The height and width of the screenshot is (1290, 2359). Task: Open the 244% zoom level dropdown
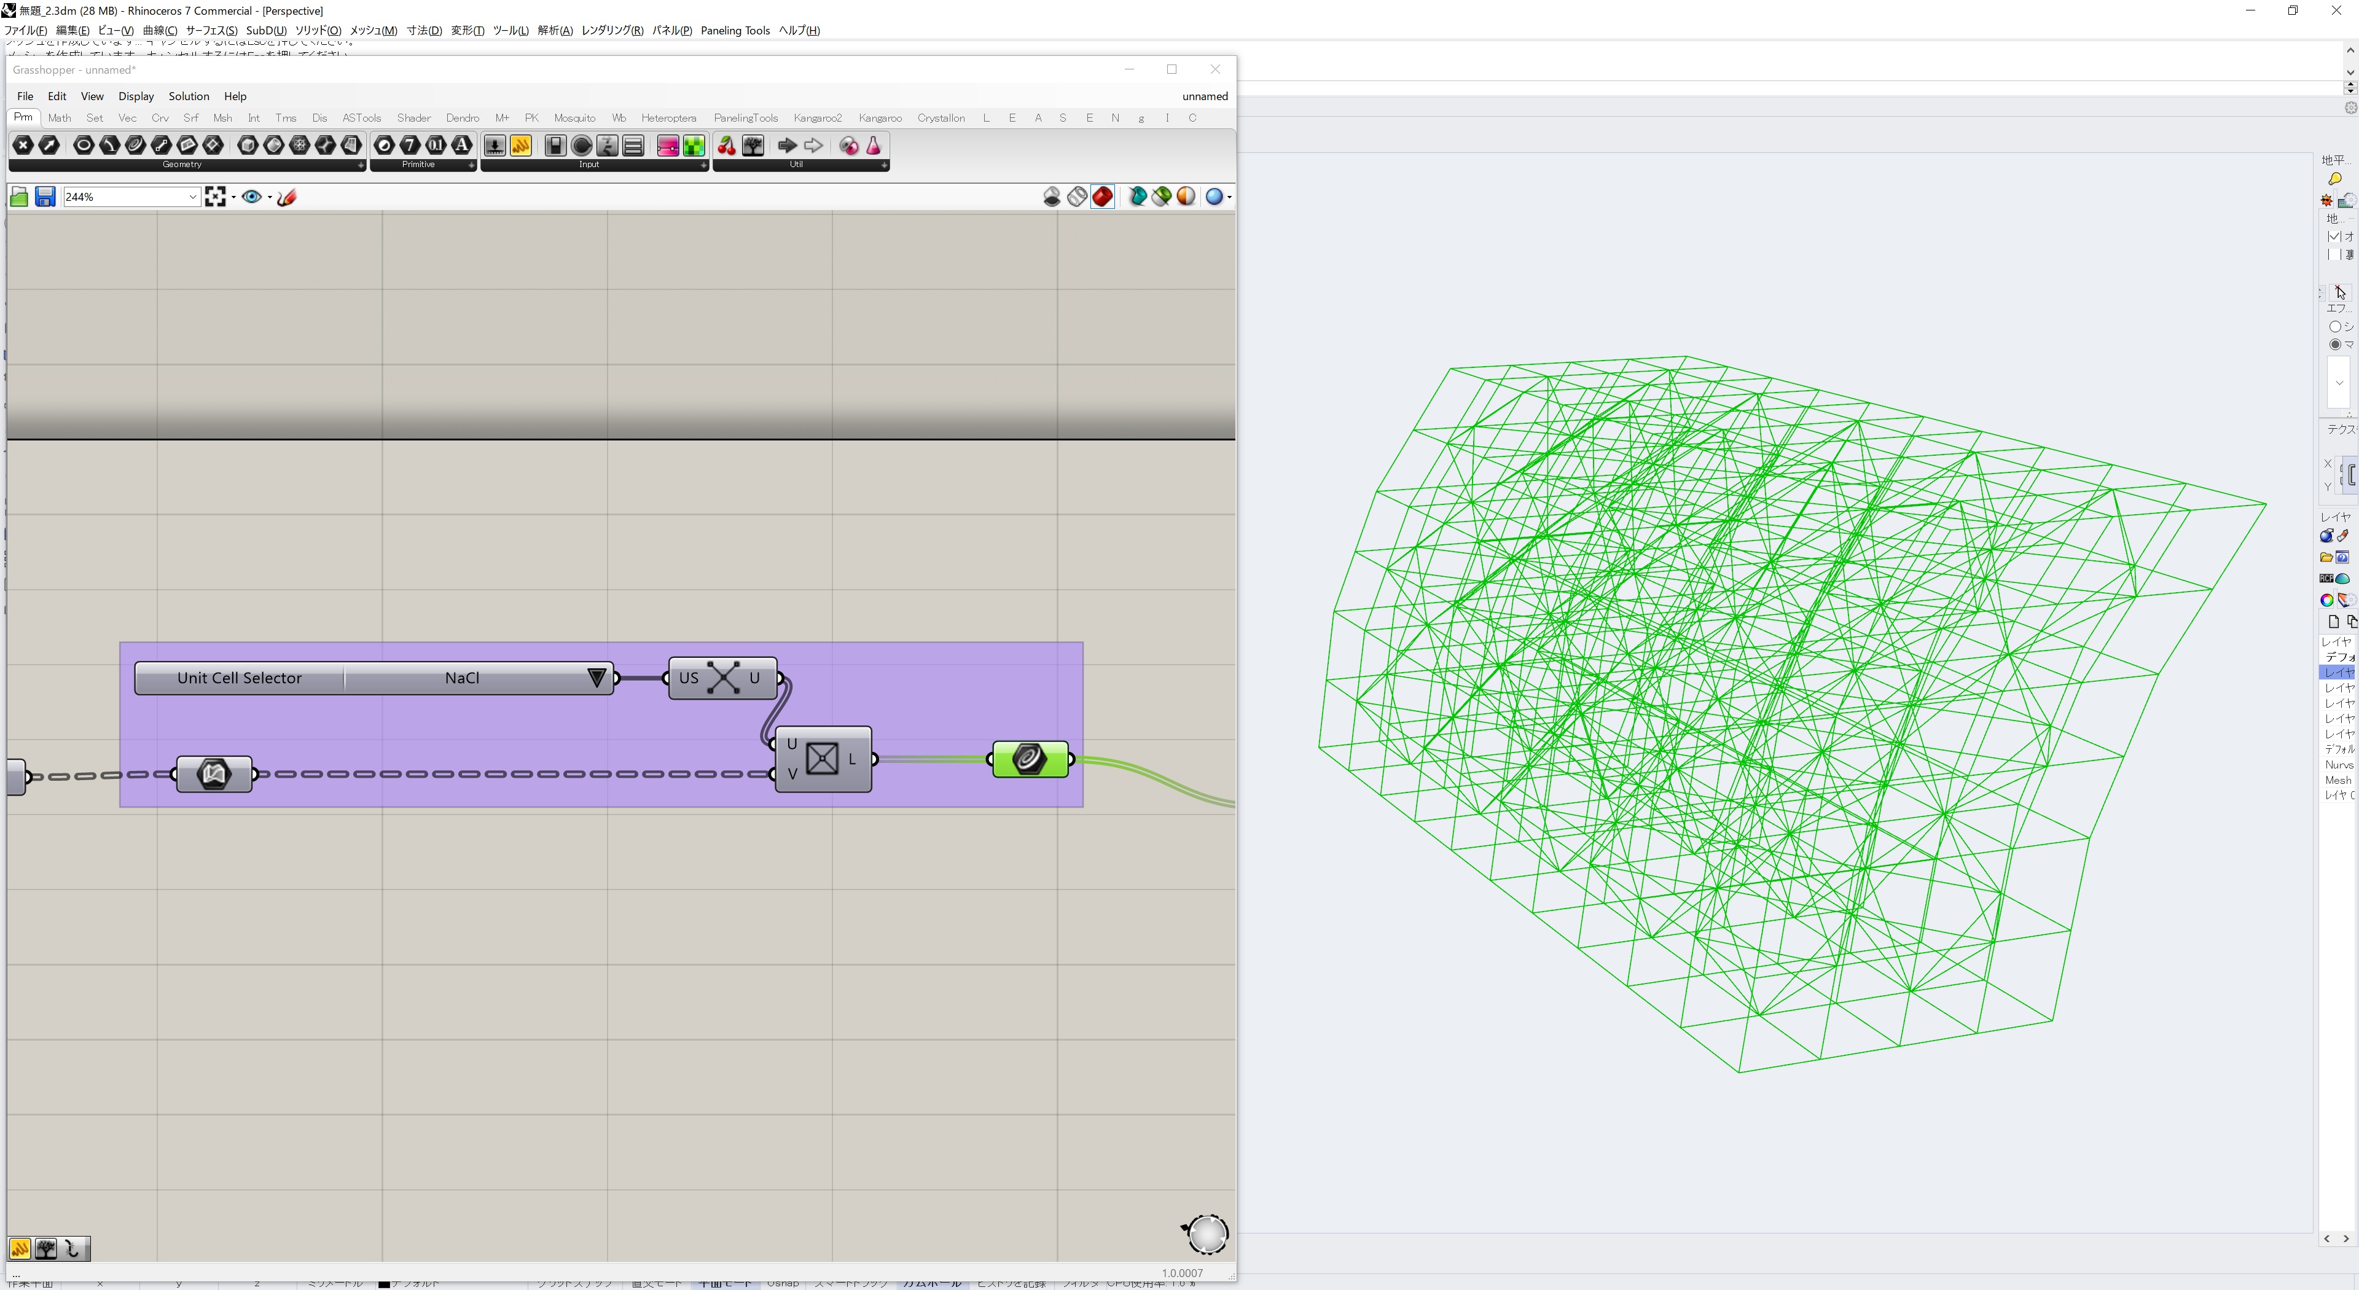(192, 197)
